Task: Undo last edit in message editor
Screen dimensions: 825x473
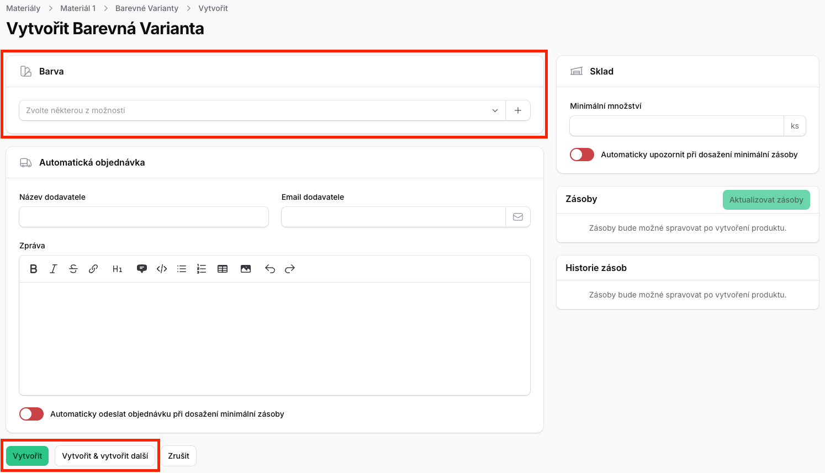Action: [x=270, y=269]
